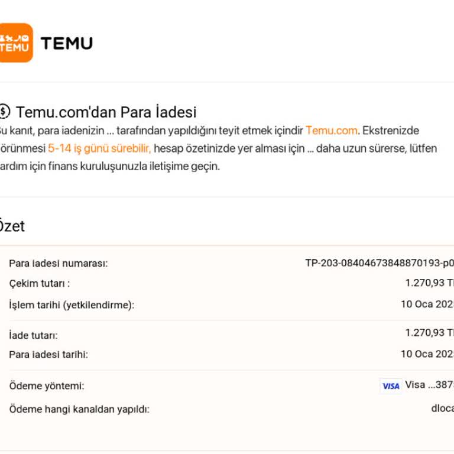Click the "İade tutarı" label

[x=33, y=335]
